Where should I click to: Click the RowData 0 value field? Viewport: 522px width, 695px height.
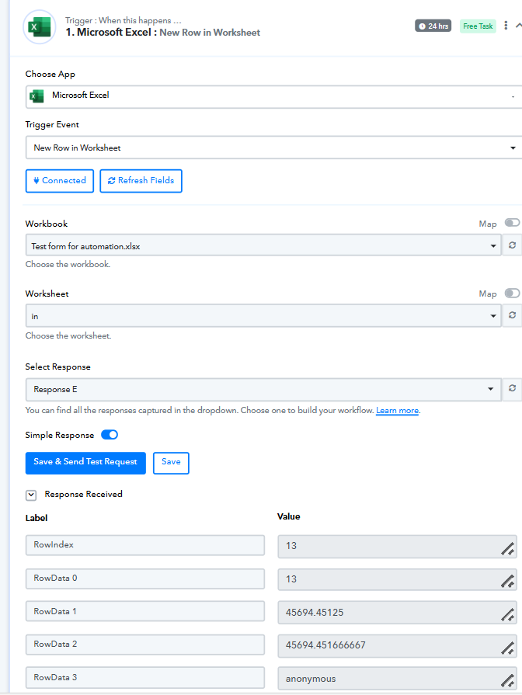click(x=397, y=579)
